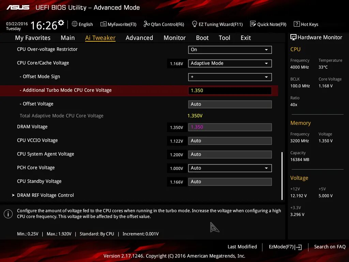Select PCH Core Voltage label
Image resolution: width=349 pixels, height=262 pixels.
point(36,168)
